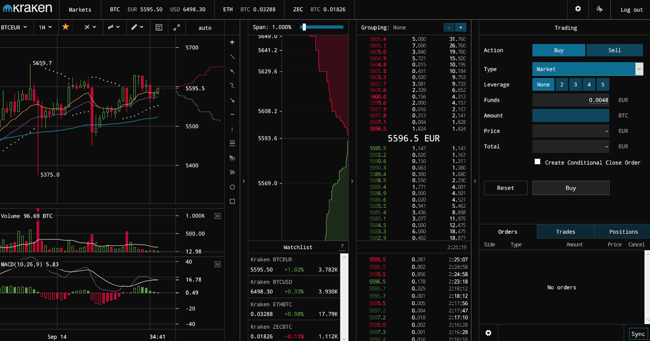Set Action to Sell
This screenshot has width=650, height=341.
point(615,50)
